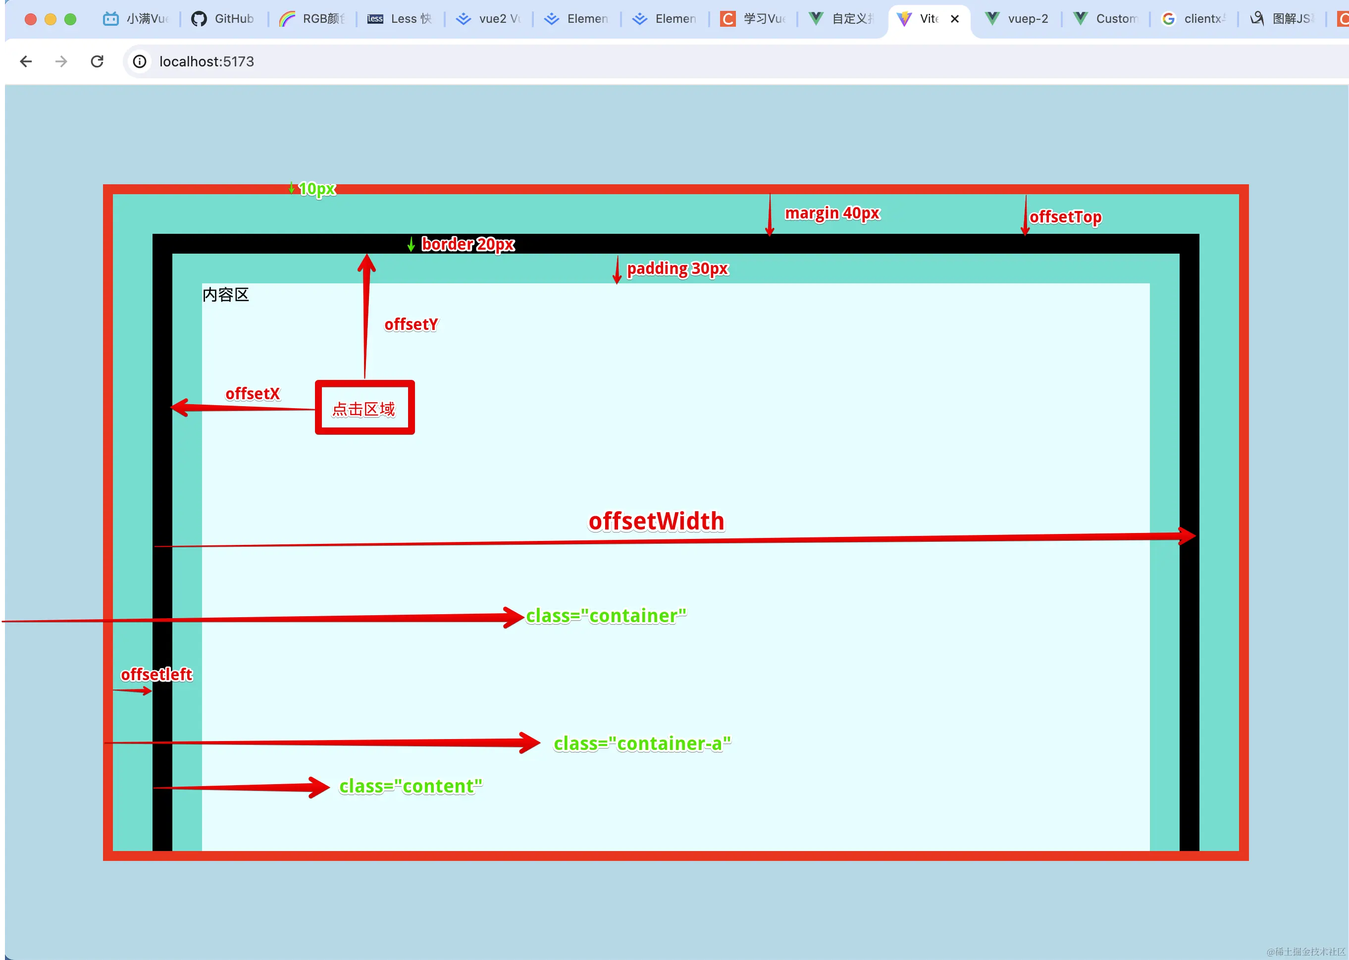The image size is (1349, 960).
Task: Close the active Vite tab
Action: click(955, 18)
